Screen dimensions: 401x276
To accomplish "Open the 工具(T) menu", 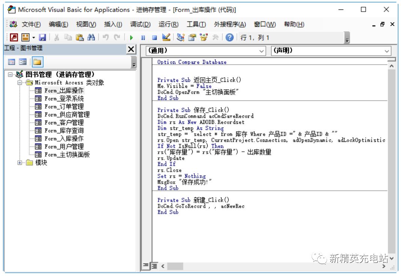I will click(196, 24).
